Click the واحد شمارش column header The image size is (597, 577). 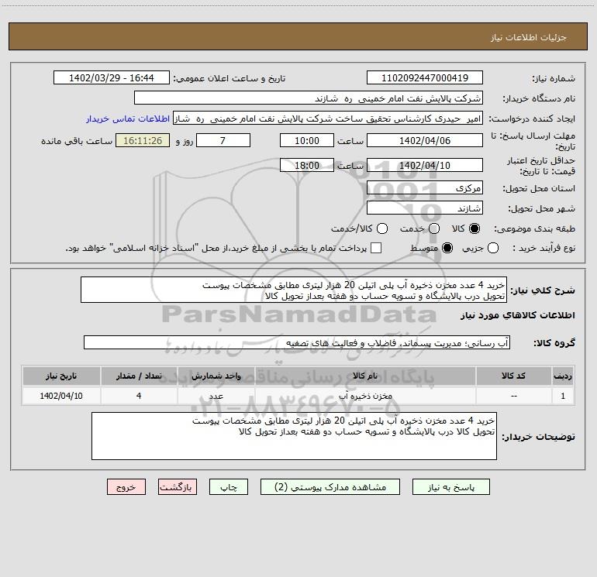216,376
